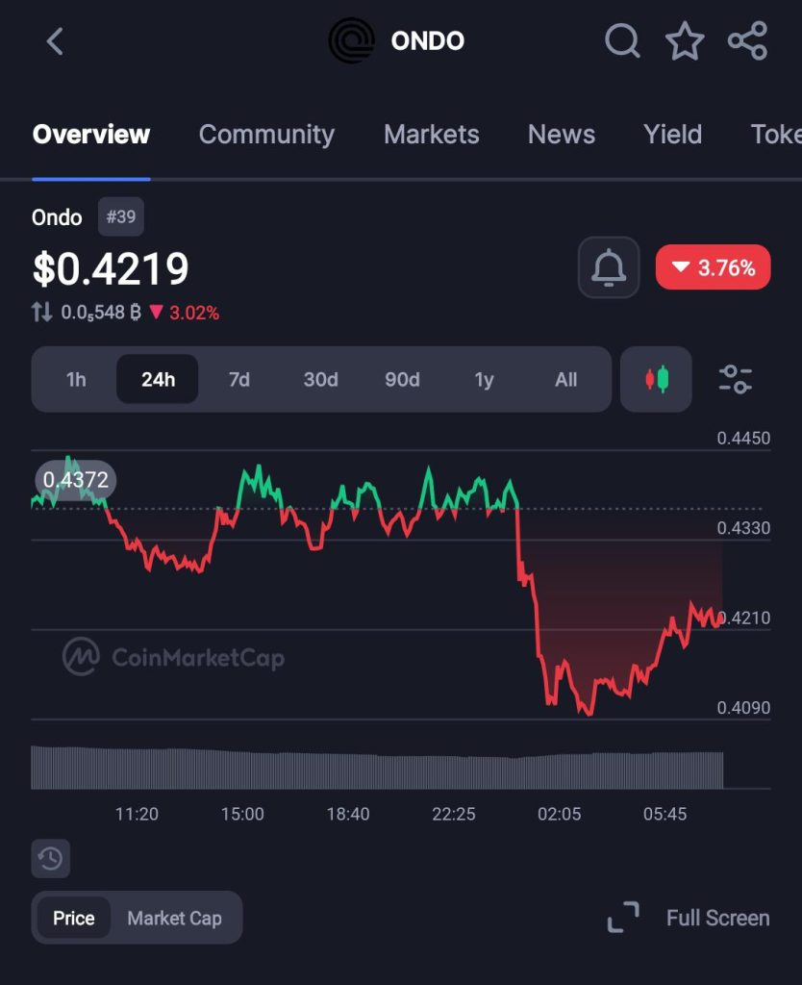Set a price alert bell
The height and width of the screenshot is (985, 802).
point(609,267)
